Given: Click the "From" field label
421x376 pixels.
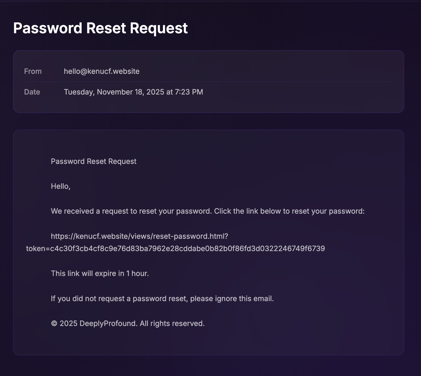Looking at the screenshot, I should tap(33, 71).
